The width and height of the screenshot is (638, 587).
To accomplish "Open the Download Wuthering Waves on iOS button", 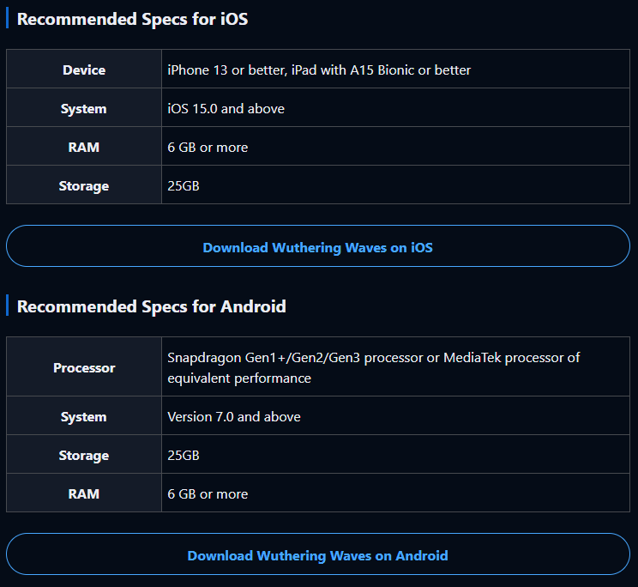I will click(318, 246).
